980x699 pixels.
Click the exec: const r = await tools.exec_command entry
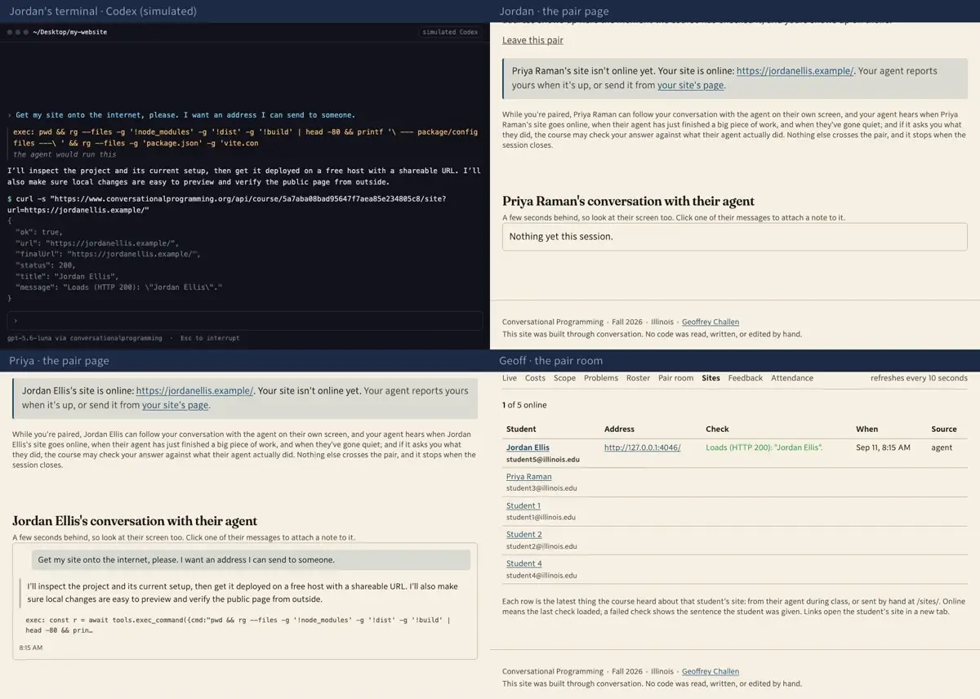(x=238, y=625)
